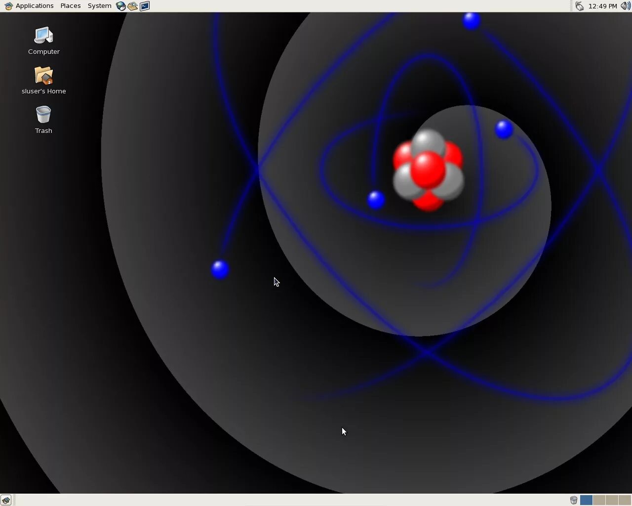Select the Computer desktop icon

pos(43,36)
